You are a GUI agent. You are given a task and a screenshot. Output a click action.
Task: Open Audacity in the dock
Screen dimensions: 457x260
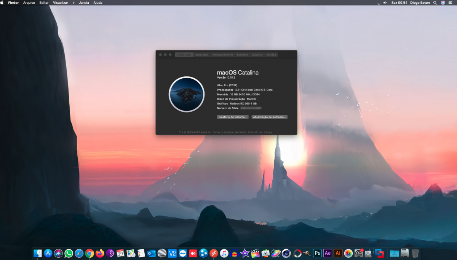235,254
